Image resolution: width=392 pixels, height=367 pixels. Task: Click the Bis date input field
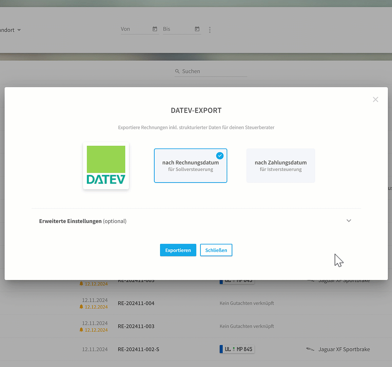(x=182, y=29)
